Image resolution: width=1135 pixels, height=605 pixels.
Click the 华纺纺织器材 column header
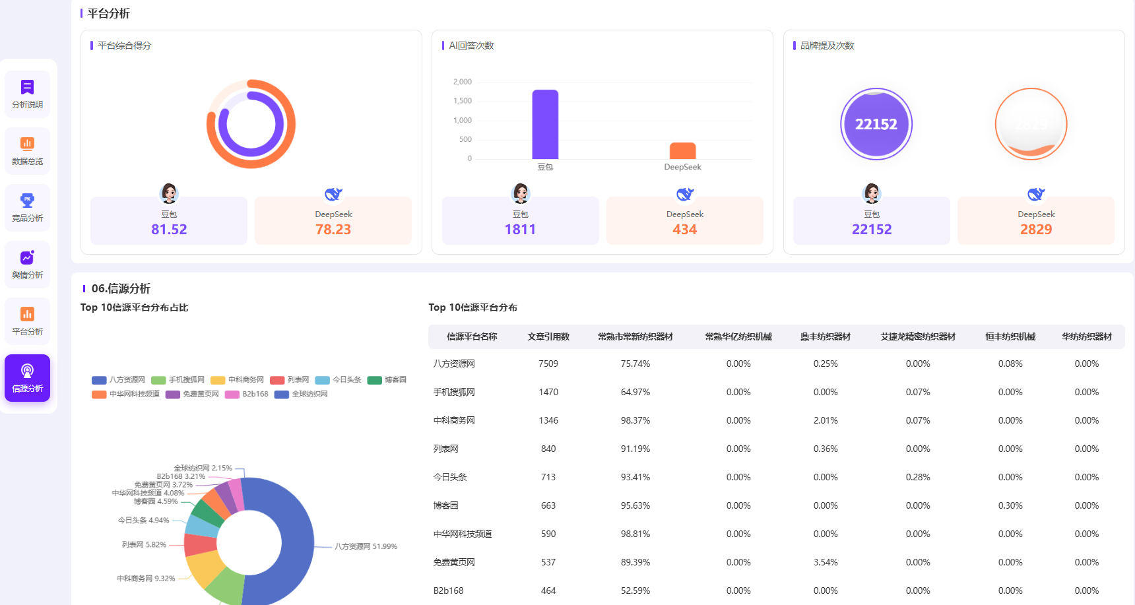(1087, 337)
